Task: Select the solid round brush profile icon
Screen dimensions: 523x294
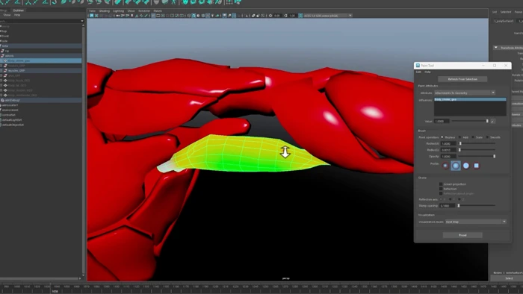Action: pos(466,166)
